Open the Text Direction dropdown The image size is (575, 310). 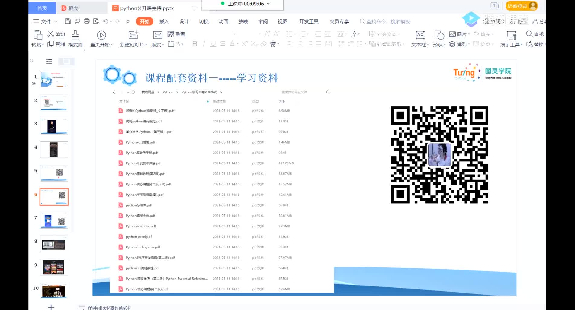click(x=355, y=34)
